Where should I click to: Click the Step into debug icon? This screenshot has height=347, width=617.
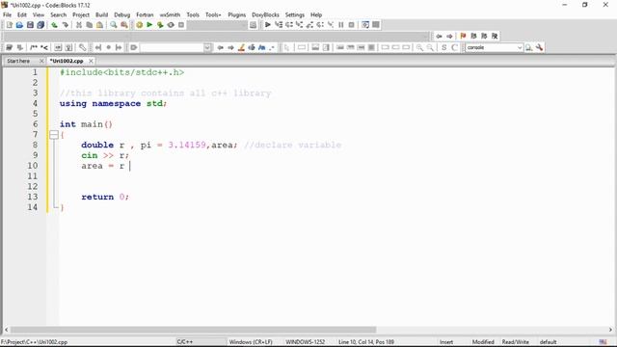(x=299, y=25)
